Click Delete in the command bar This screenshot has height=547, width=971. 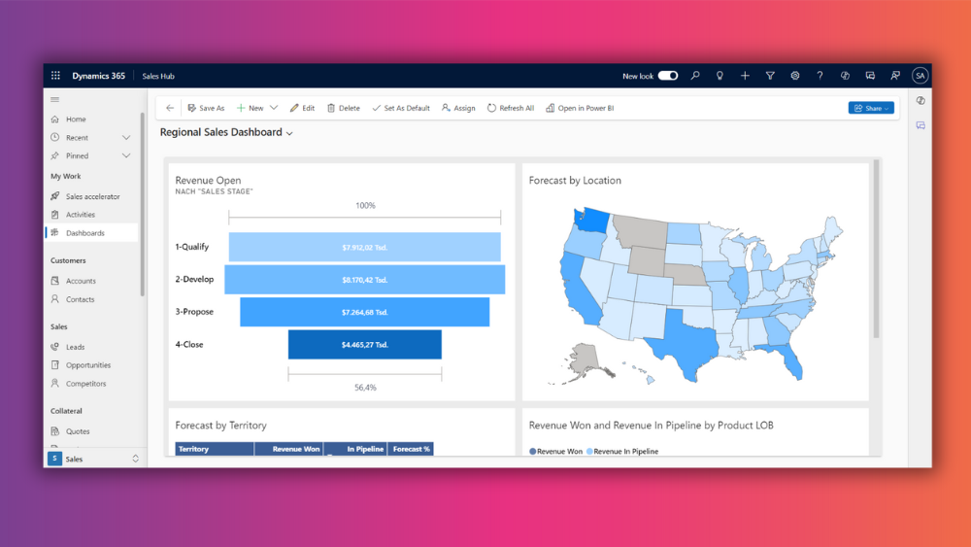click(344, 108)
